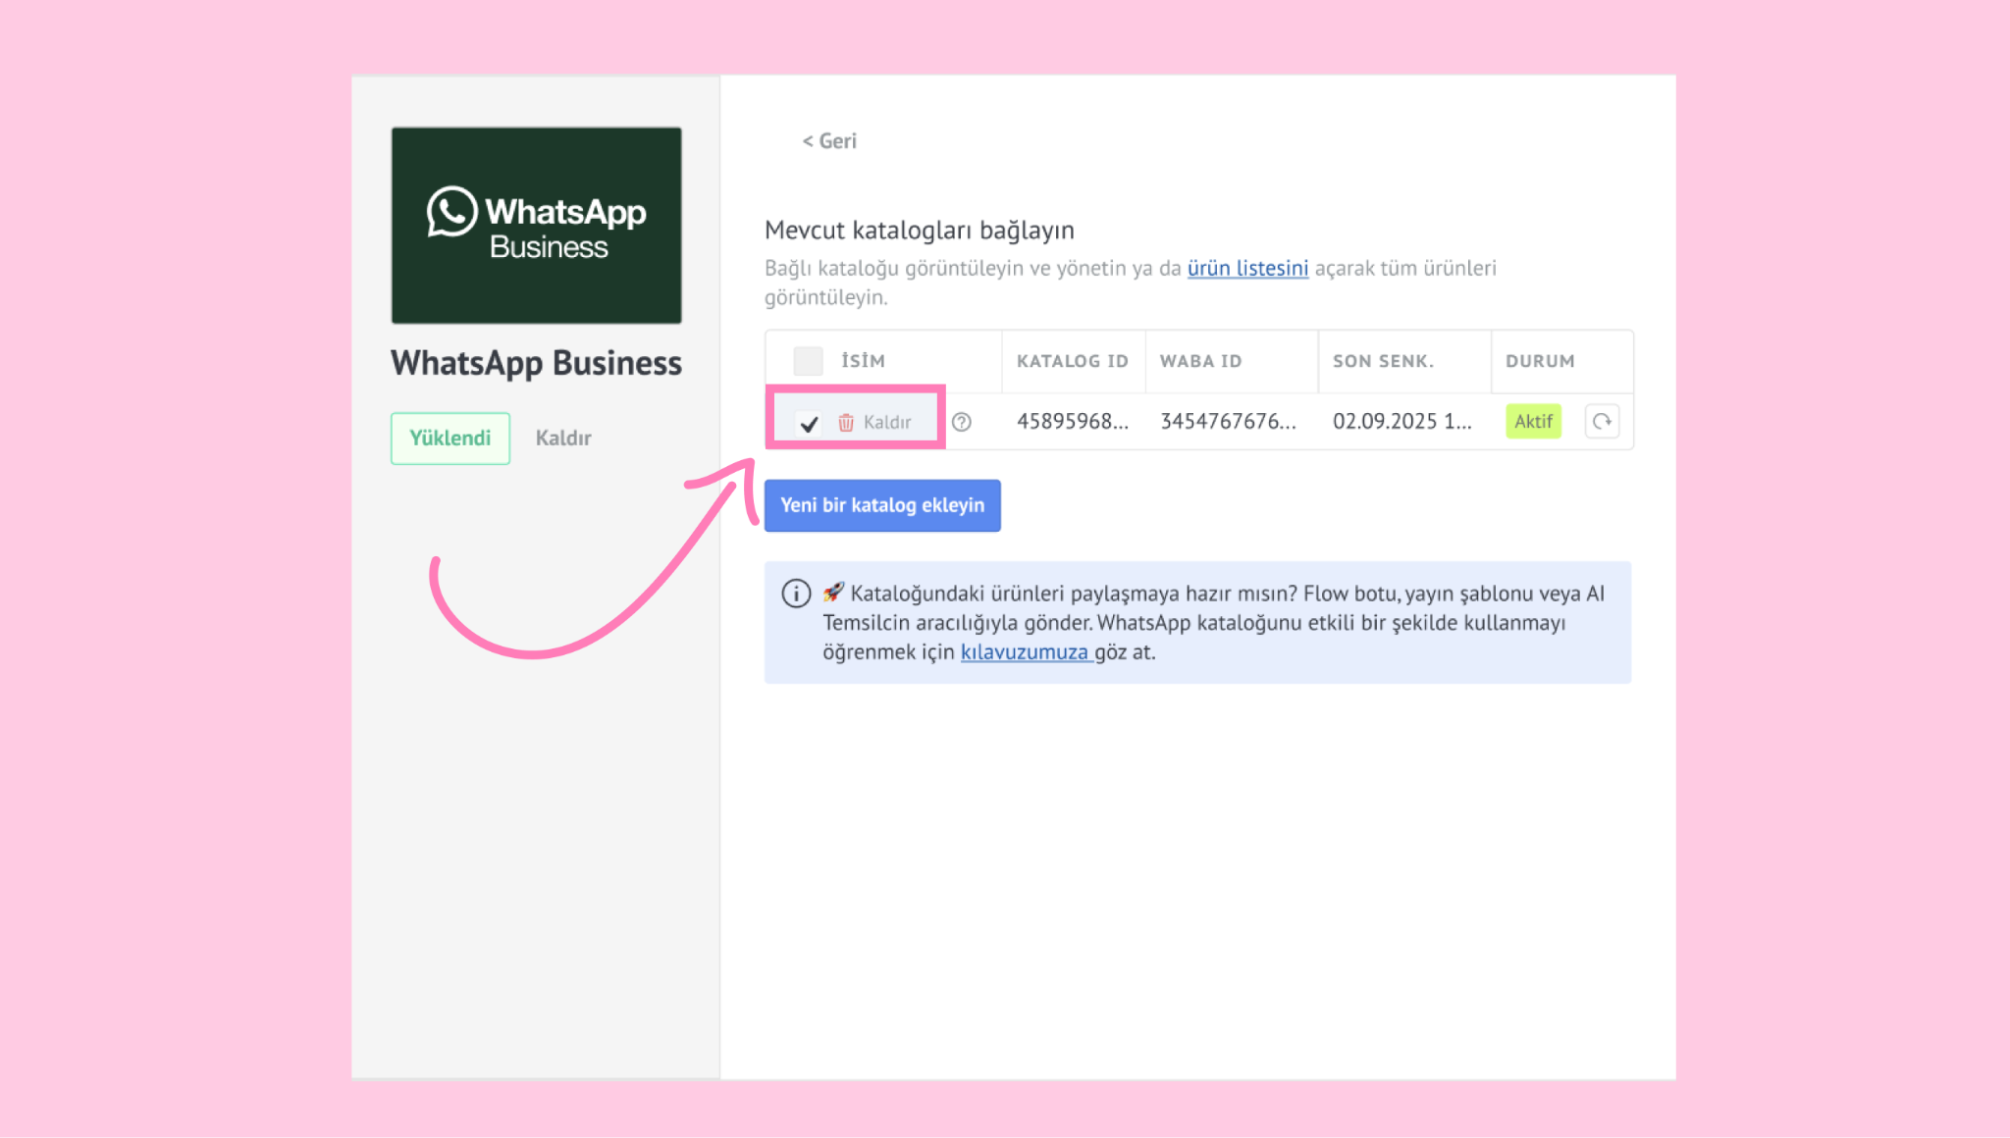This screenshot has width=2010, height=1138.
Task: Click the KATALOG ID column header
Action: [1073, 361]
